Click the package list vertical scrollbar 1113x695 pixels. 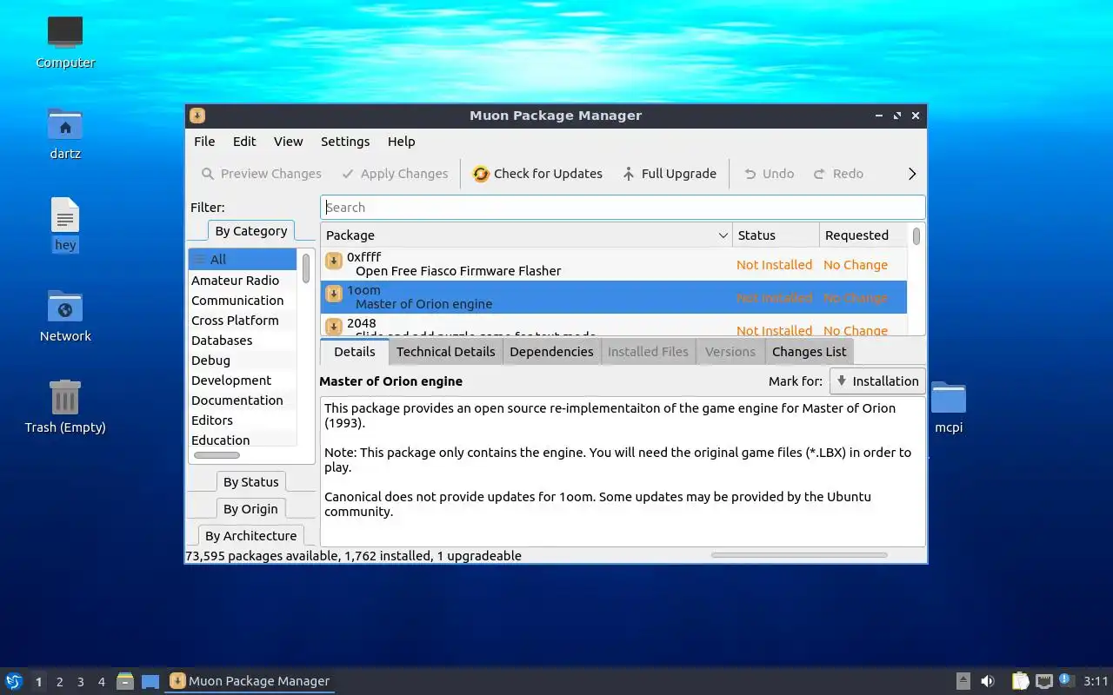[x=916, y=236]
